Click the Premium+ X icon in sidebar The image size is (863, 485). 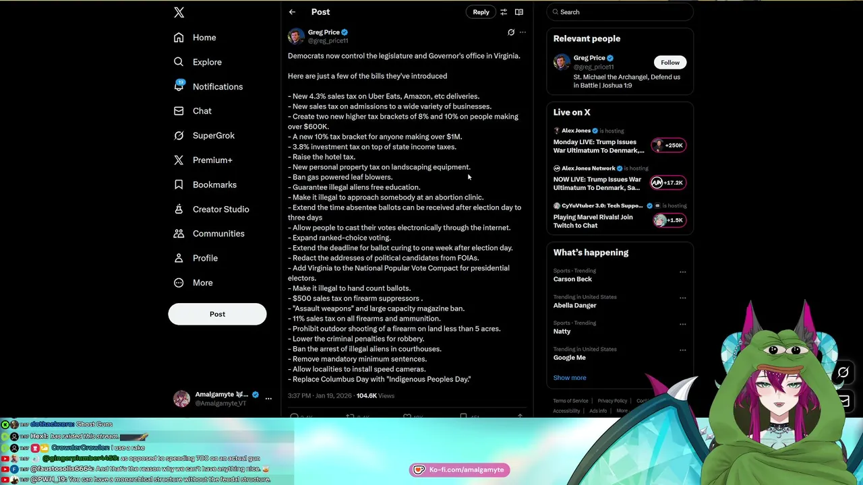click(179, 160)
